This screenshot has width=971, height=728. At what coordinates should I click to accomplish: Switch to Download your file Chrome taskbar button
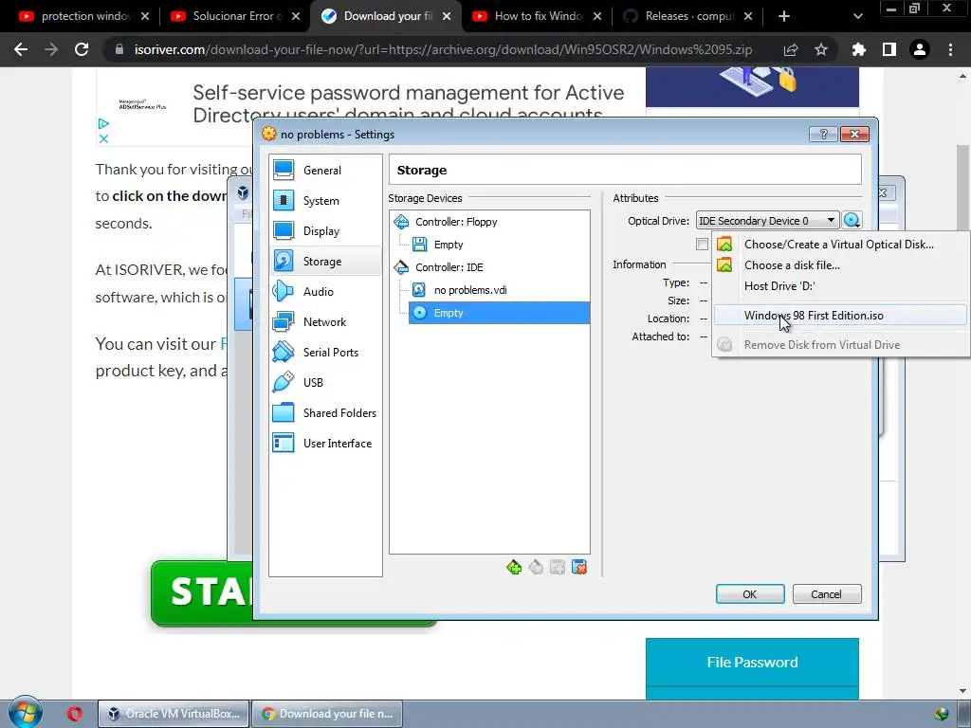pos(327,714)
